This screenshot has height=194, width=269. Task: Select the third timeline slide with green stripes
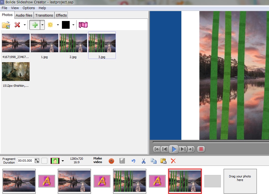[130, 181]
